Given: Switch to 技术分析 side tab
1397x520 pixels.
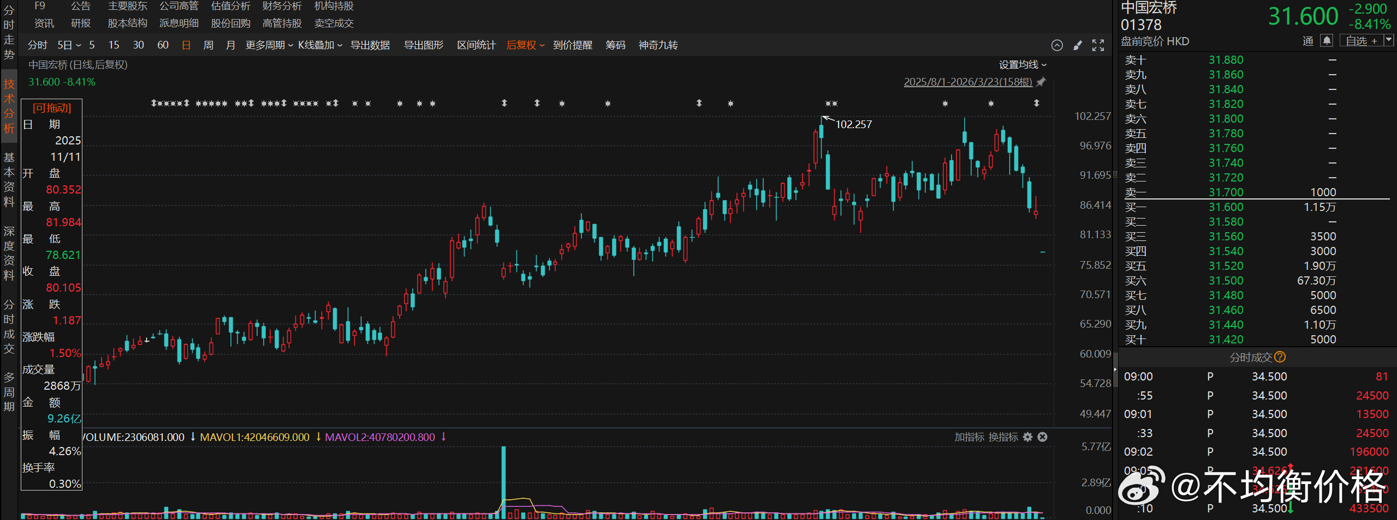Looking at the screenshot, I should click(9, 106).
